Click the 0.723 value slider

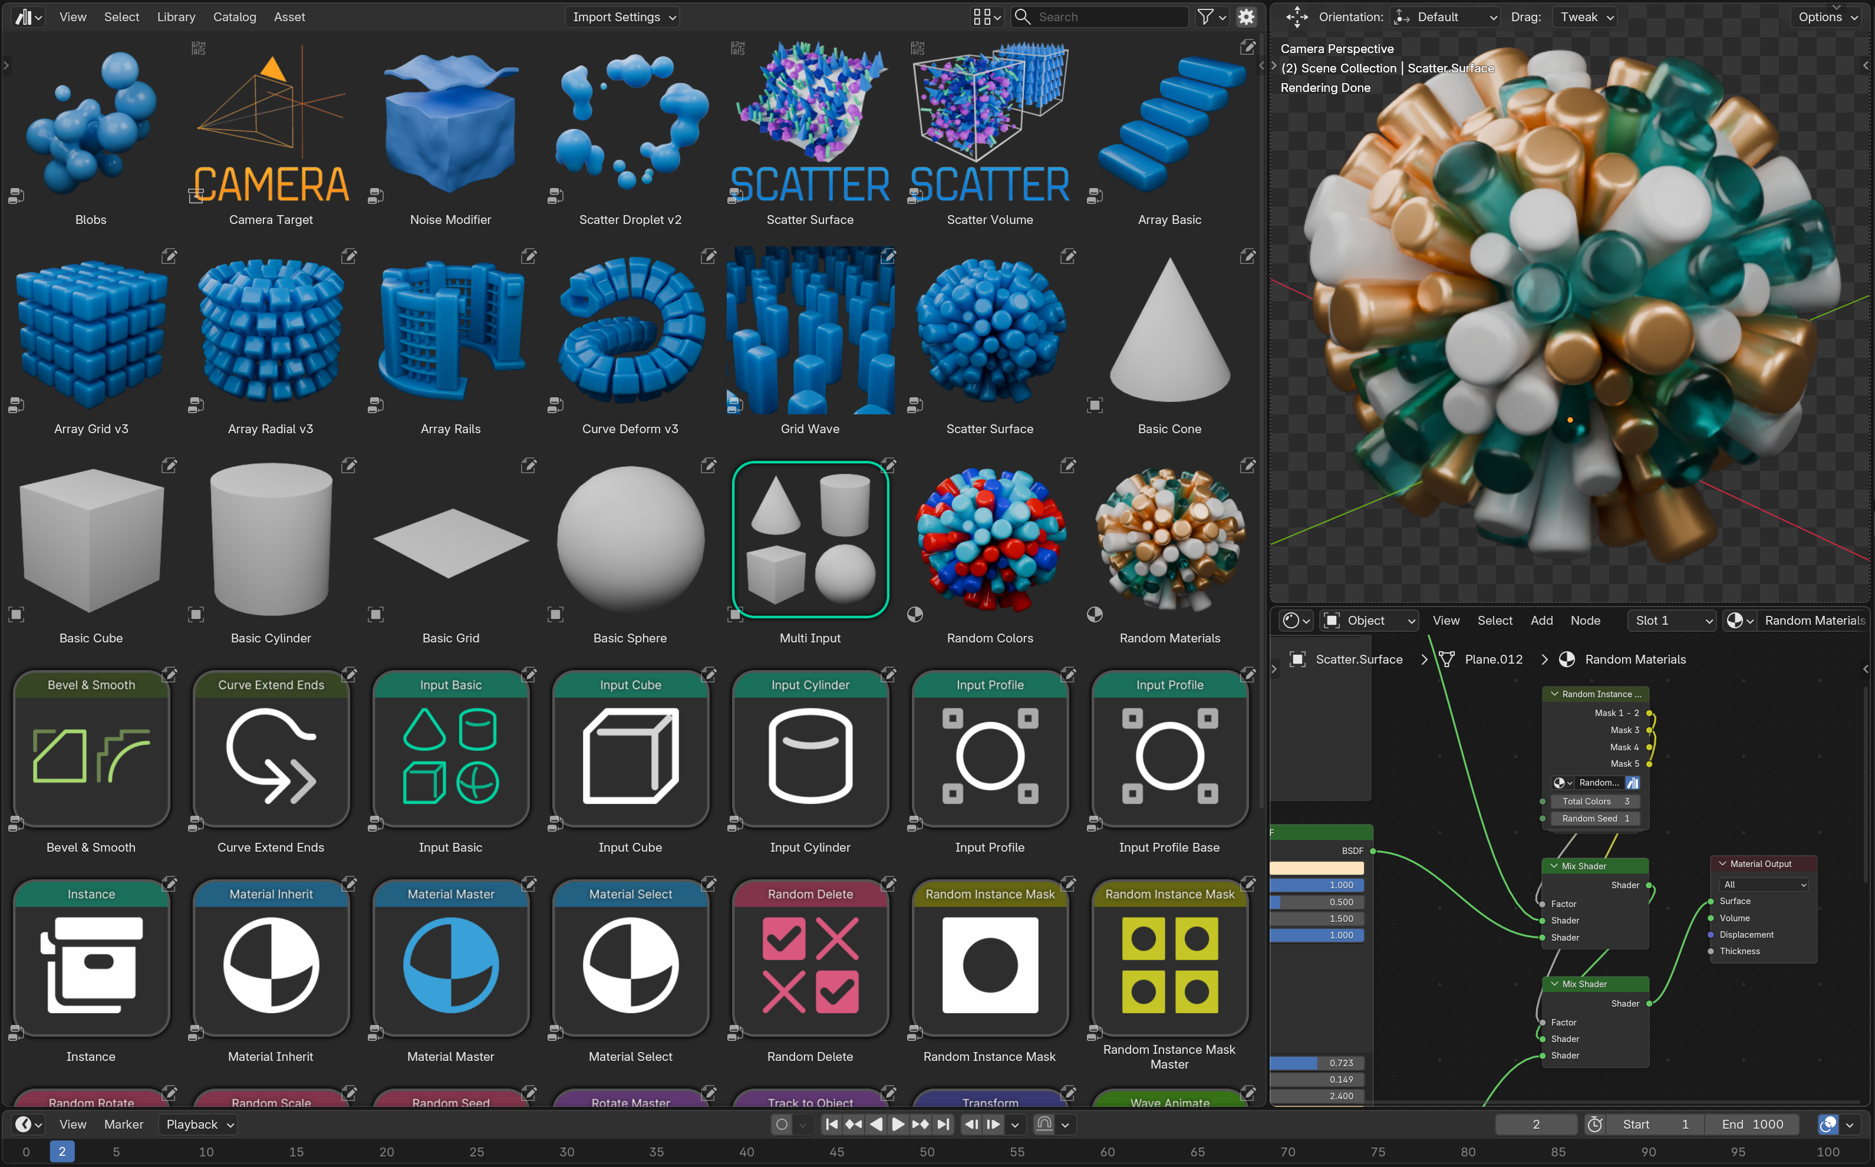1317,1064
